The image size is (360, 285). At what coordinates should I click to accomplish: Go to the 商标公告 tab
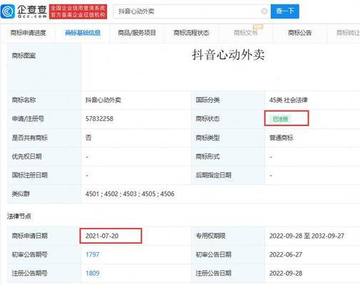299,33
